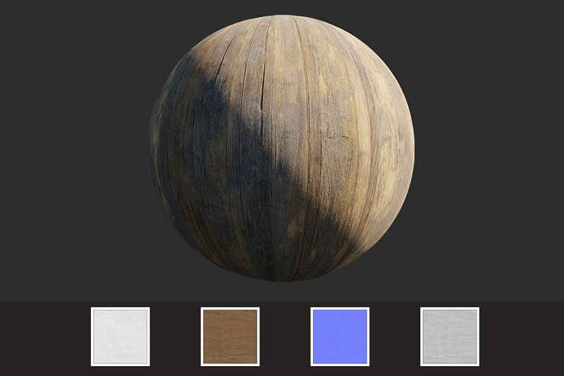This screenshot has width=564, height=376.
Task: Click the white border of the normal map thumbnail
Action: [340, 308]
